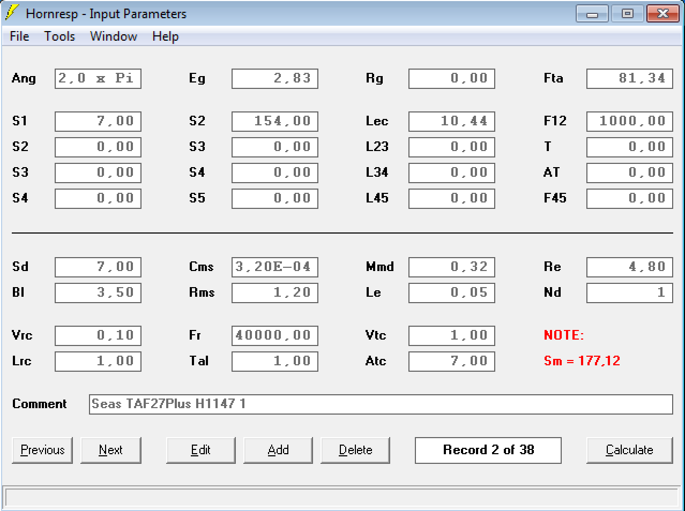Maximize the Hornresp window
The image size is (685, 511).
pos(627,13)
